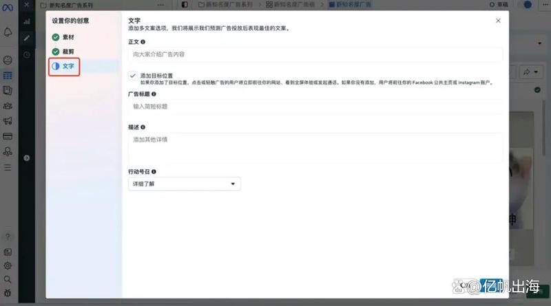The height and width of the screenshot is (306, 551).
Task: Click the audiences people icon
Action: tap(8, 106)
